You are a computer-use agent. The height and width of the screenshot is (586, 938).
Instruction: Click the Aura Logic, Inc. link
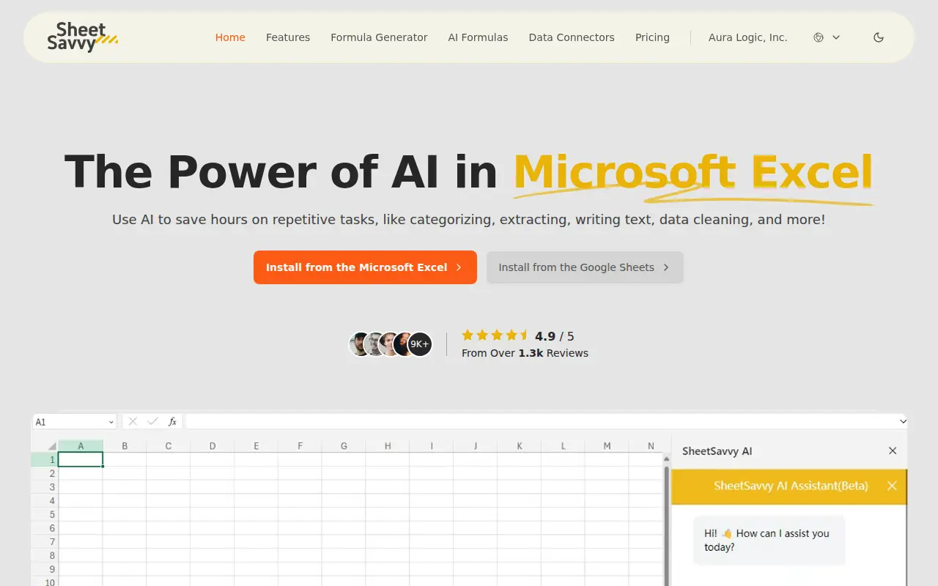(x=748, y=37)
